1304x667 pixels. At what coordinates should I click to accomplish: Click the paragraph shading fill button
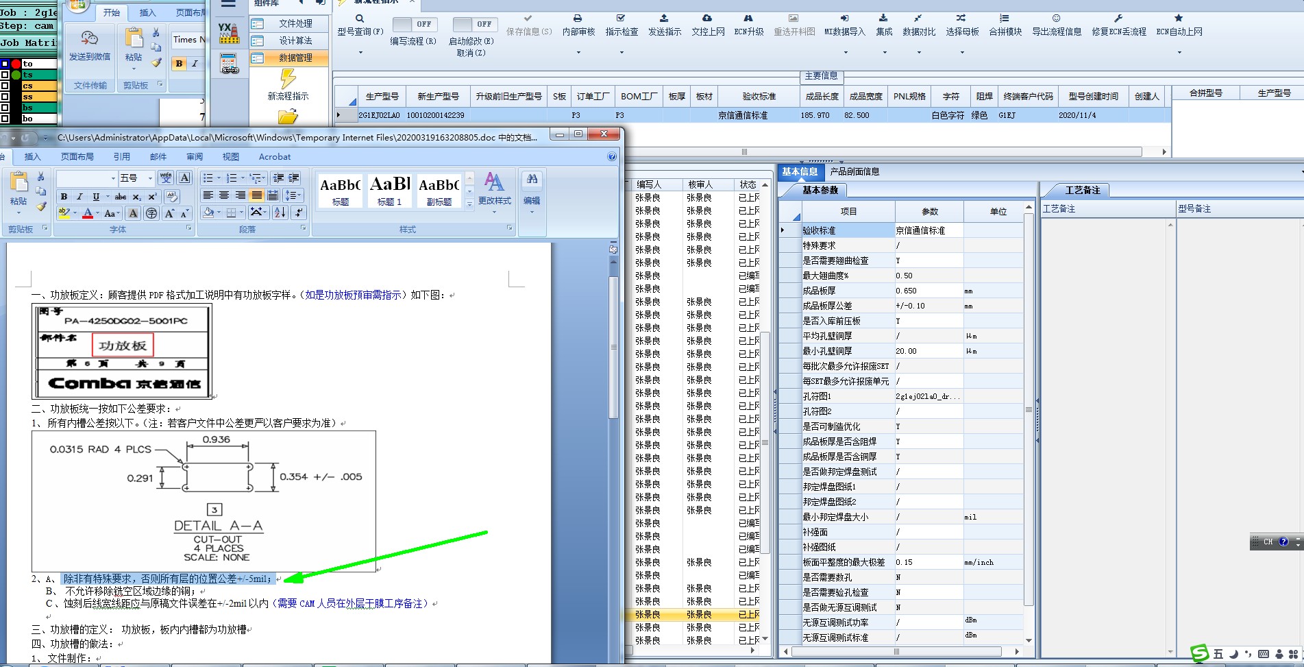click(x=208, y=213)
